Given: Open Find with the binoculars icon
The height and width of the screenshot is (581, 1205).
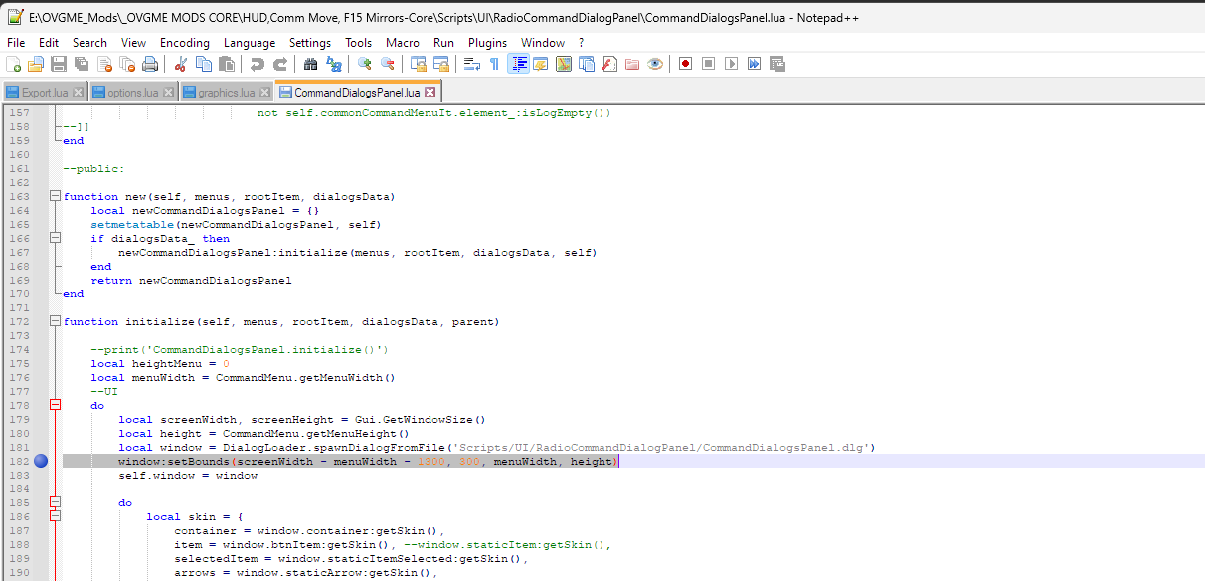Looking at the screenshot, I should click(310, 64).
